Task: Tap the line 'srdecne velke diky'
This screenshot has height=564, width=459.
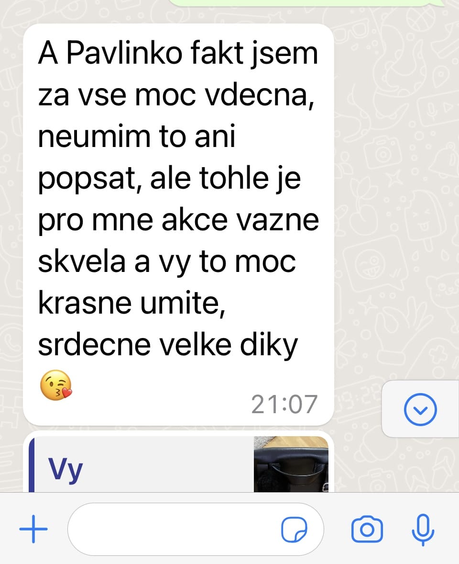Action: click(x=168, y=345)
